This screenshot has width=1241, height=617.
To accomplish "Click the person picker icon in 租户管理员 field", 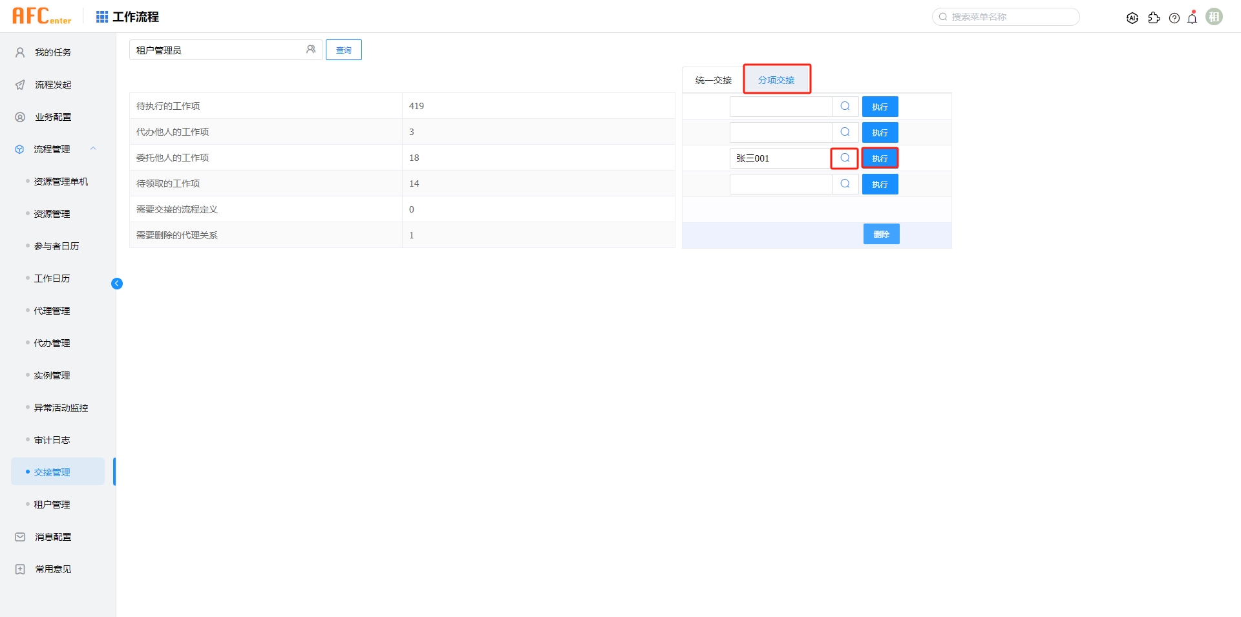I will (312, 49).
